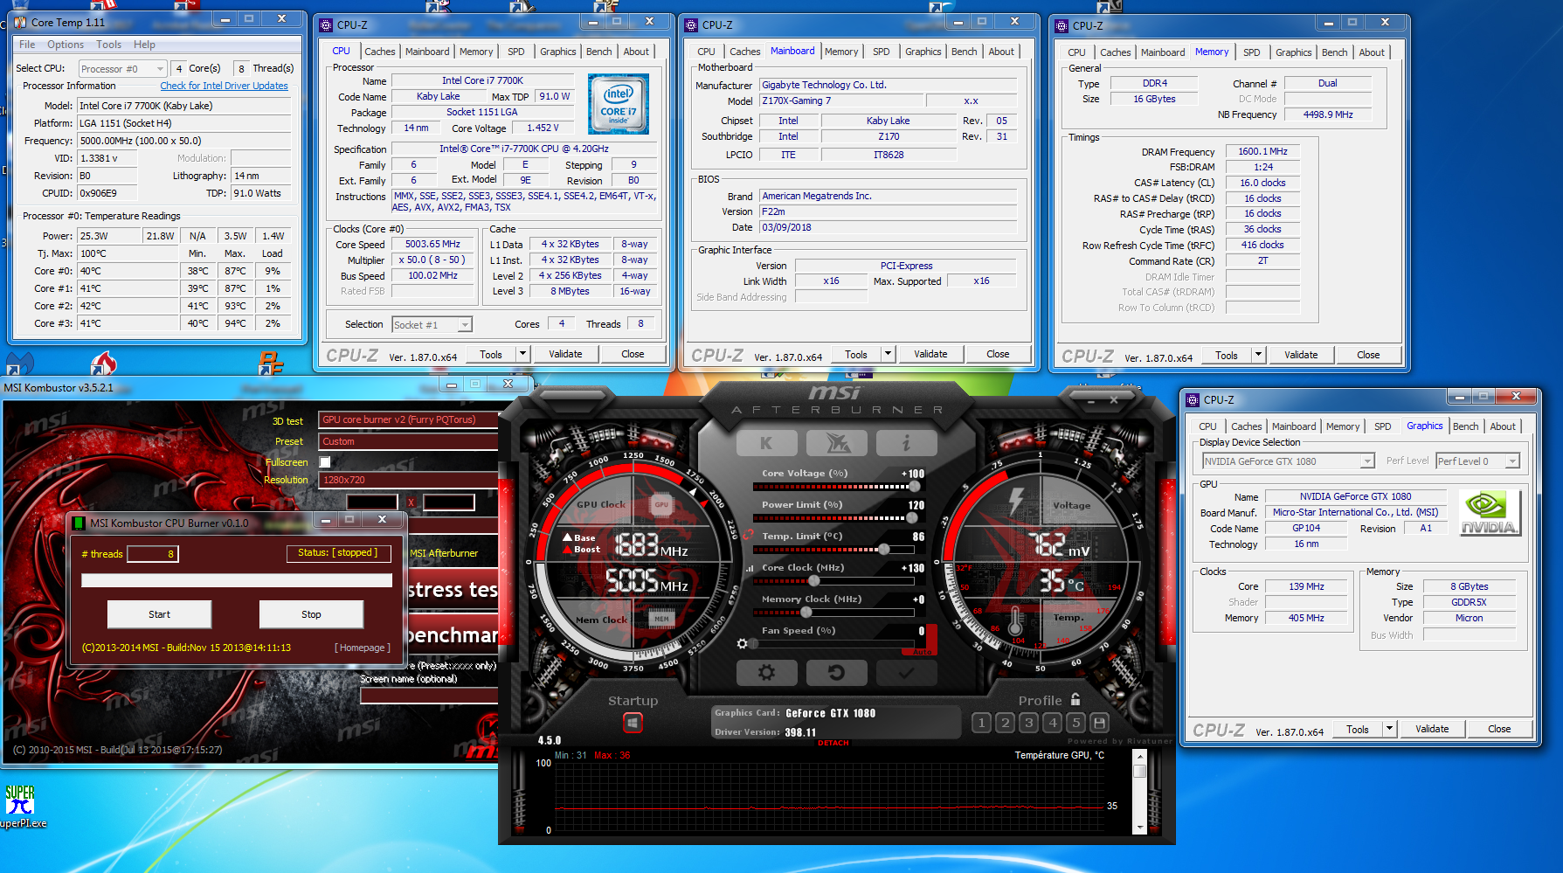Click Start in Kombustor CPU Burner

click(x=159, y=614)
